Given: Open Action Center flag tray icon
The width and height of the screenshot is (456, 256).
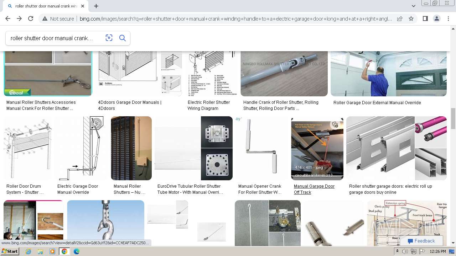Looking at the screenshot, I should click(422, 251).
